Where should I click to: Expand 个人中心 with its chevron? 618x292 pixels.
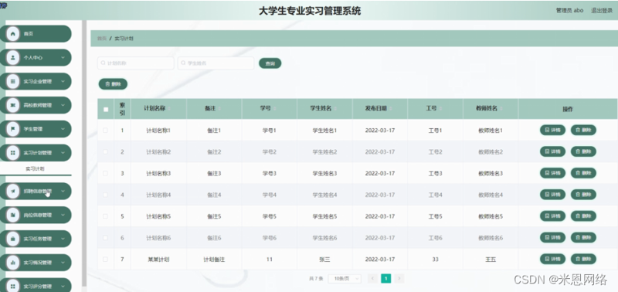[x=63, y=57]
